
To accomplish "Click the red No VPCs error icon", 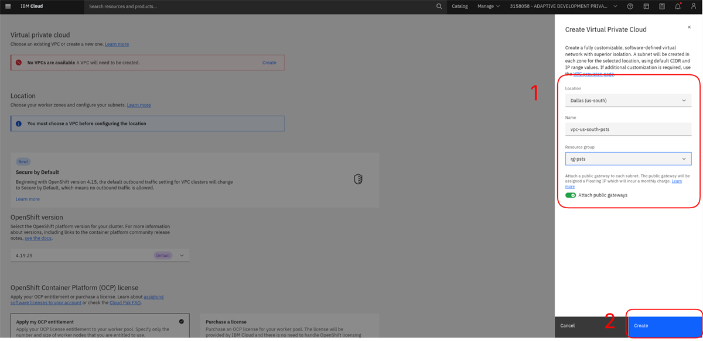I will click(19, 63).
